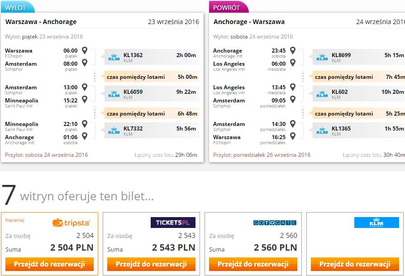Go to reservation for 2 543 PLN offer
The height and width of the screenshot is (276, 405).
tap(151, 264)
